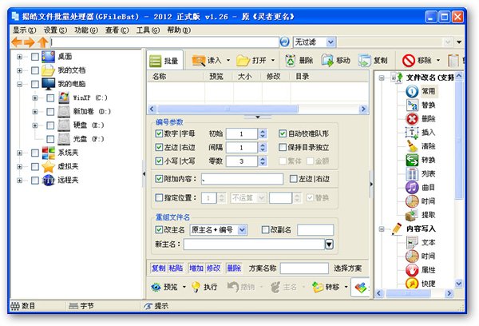Select the 属性 attributes icon under 内容写入
The height and width of the screenshot is (326, 479).
[412, 270]
